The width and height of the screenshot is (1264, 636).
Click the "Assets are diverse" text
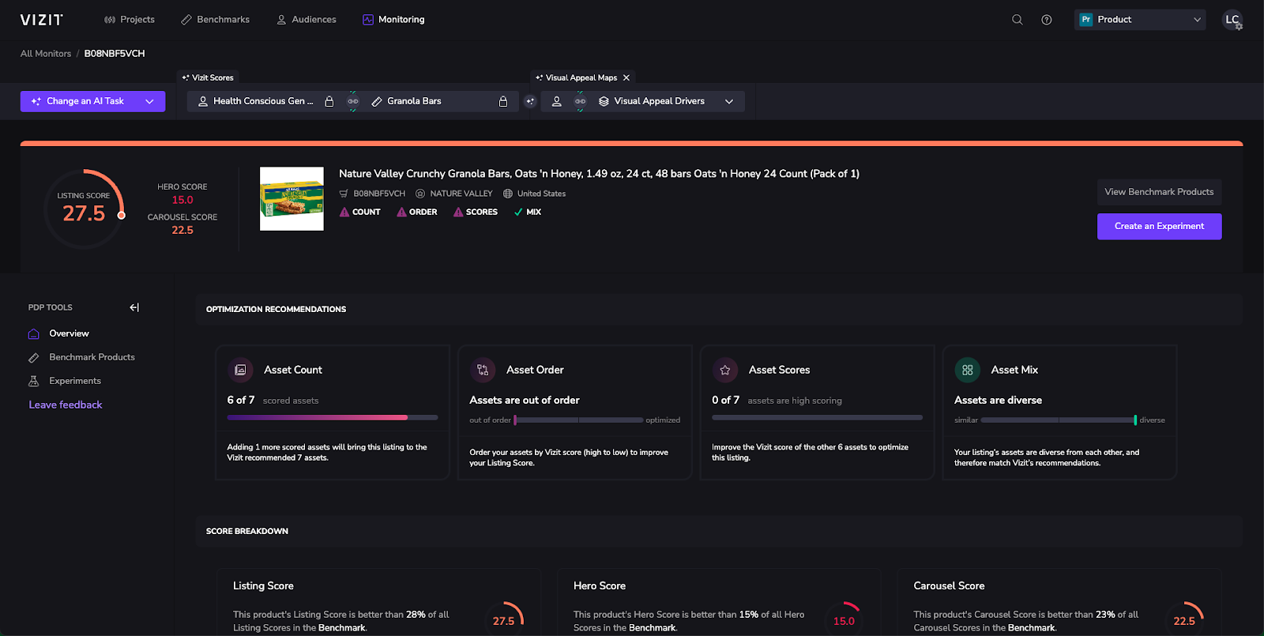998,401
